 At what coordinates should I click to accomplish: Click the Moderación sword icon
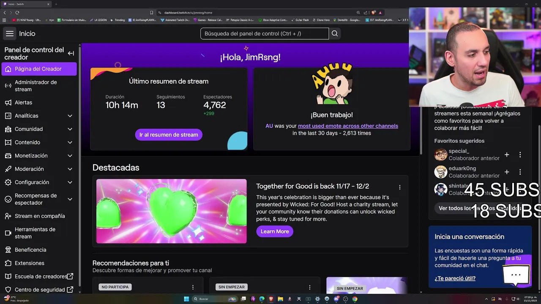(8, 169)
